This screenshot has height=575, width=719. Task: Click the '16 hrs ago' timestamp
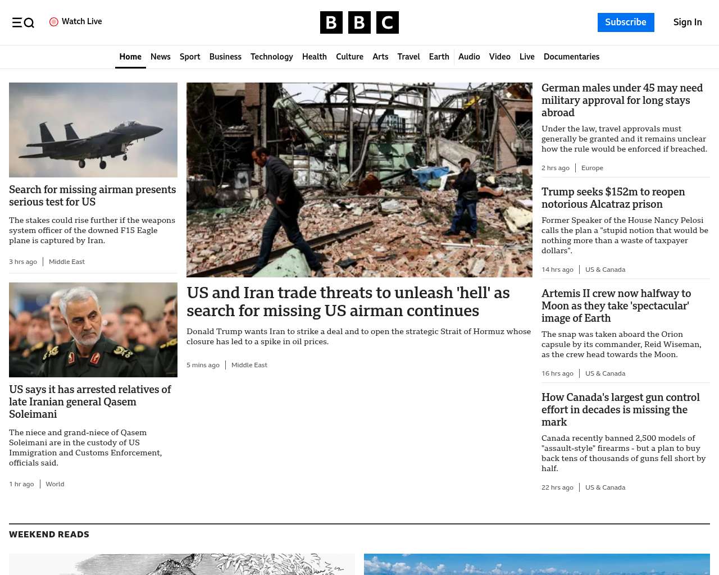pos(557,373)
